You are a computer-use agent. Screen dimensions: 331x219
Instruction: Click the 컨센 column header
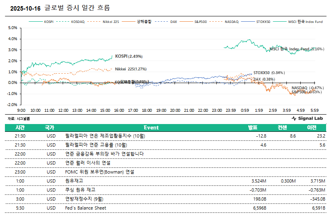pos(283,127)
